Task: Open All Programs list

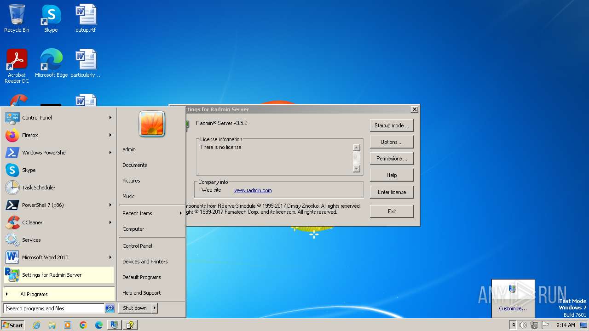Action: (x=59, y=294)
